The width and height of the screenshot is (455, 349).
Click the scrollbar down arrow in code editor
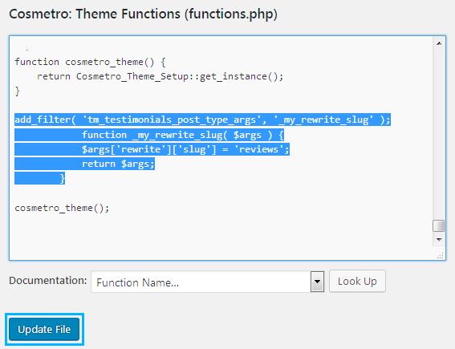click(439, 240)
